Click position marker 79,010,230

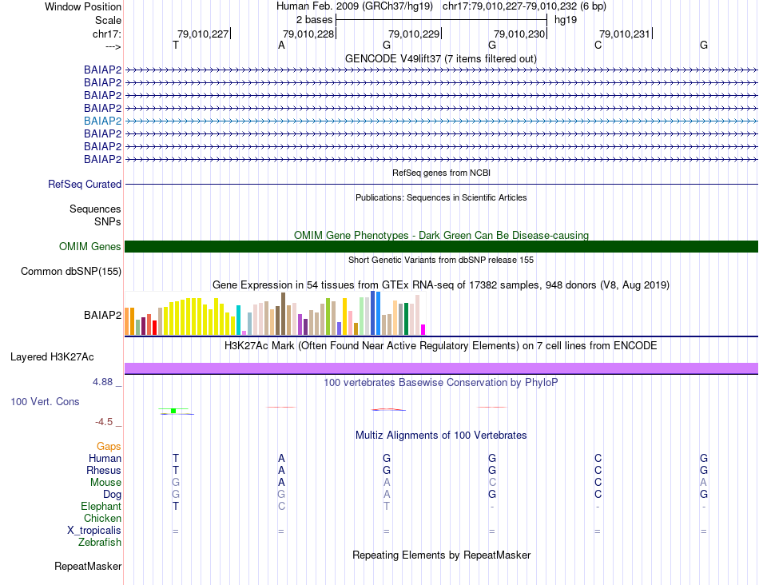[519, 34]
